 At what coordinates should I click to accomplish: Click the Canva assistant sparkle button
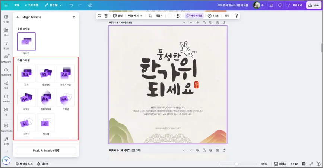pos(6,160)
